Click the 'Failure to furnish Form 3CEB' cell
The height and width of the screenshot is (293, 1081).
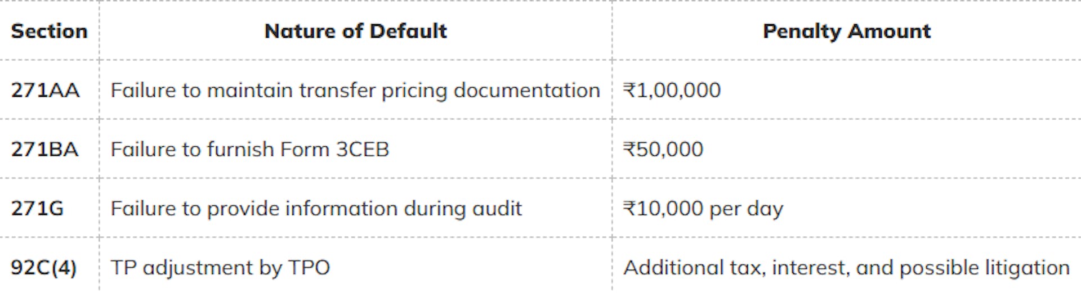coord(249,150)
